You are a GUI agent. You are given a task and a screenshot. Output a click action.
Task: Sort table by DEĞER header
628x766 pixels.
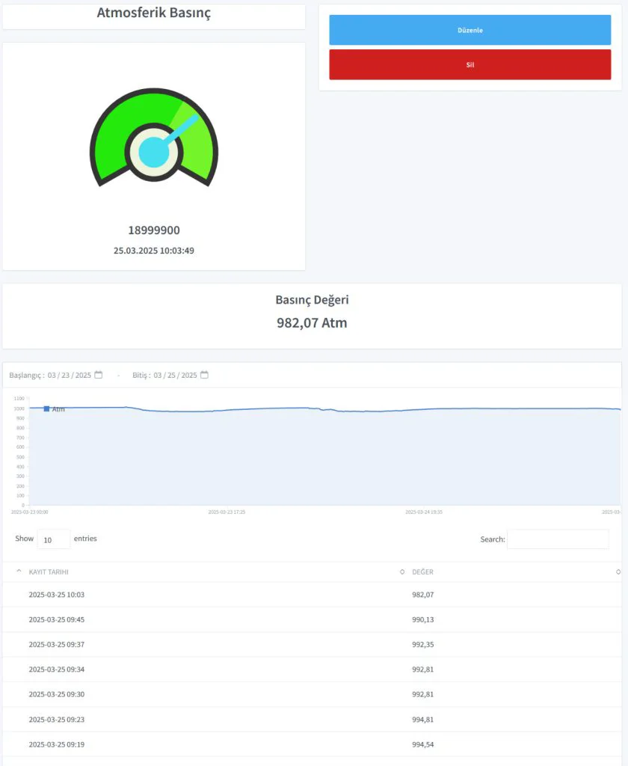tap(422, 572)
